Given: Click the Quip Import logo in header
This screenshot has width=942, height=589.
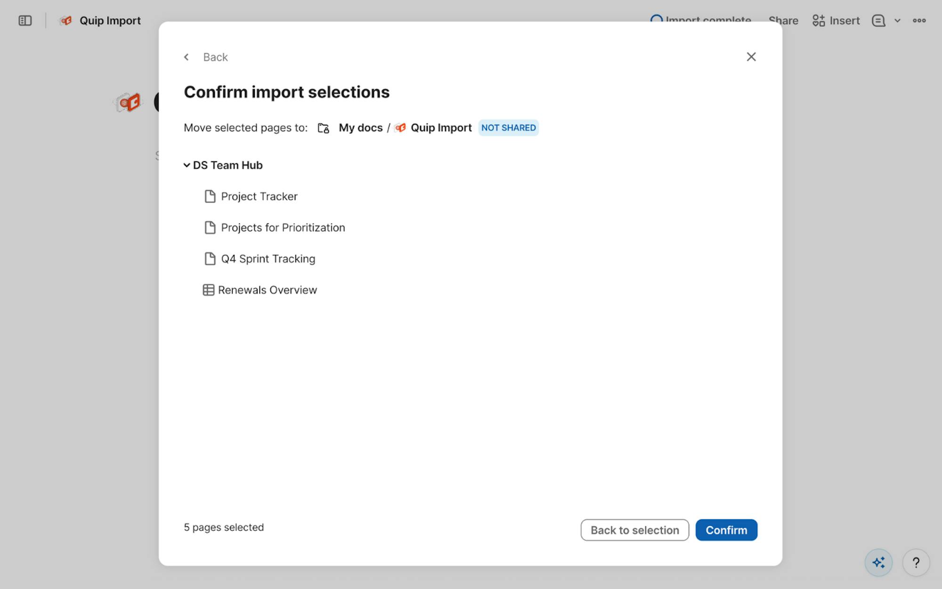Looking at the screenshot, I should click(66, 21).
